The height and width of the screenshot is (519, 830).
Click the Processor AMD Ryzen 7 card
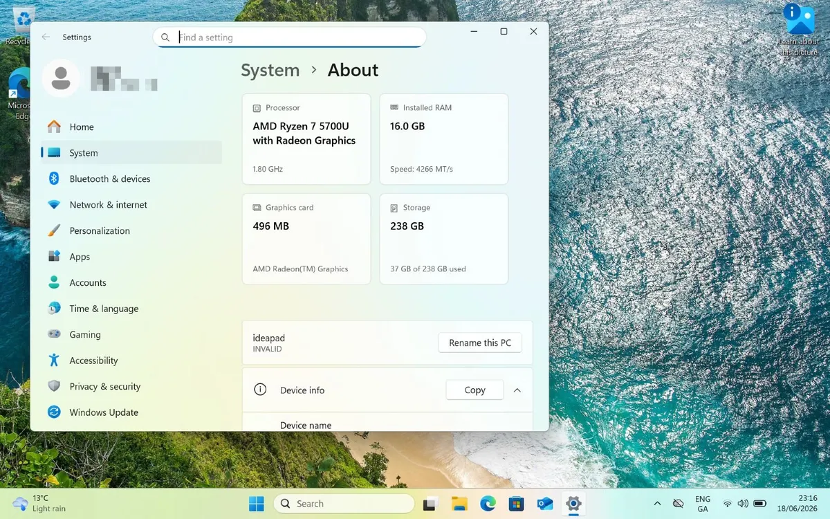(306, 139)
